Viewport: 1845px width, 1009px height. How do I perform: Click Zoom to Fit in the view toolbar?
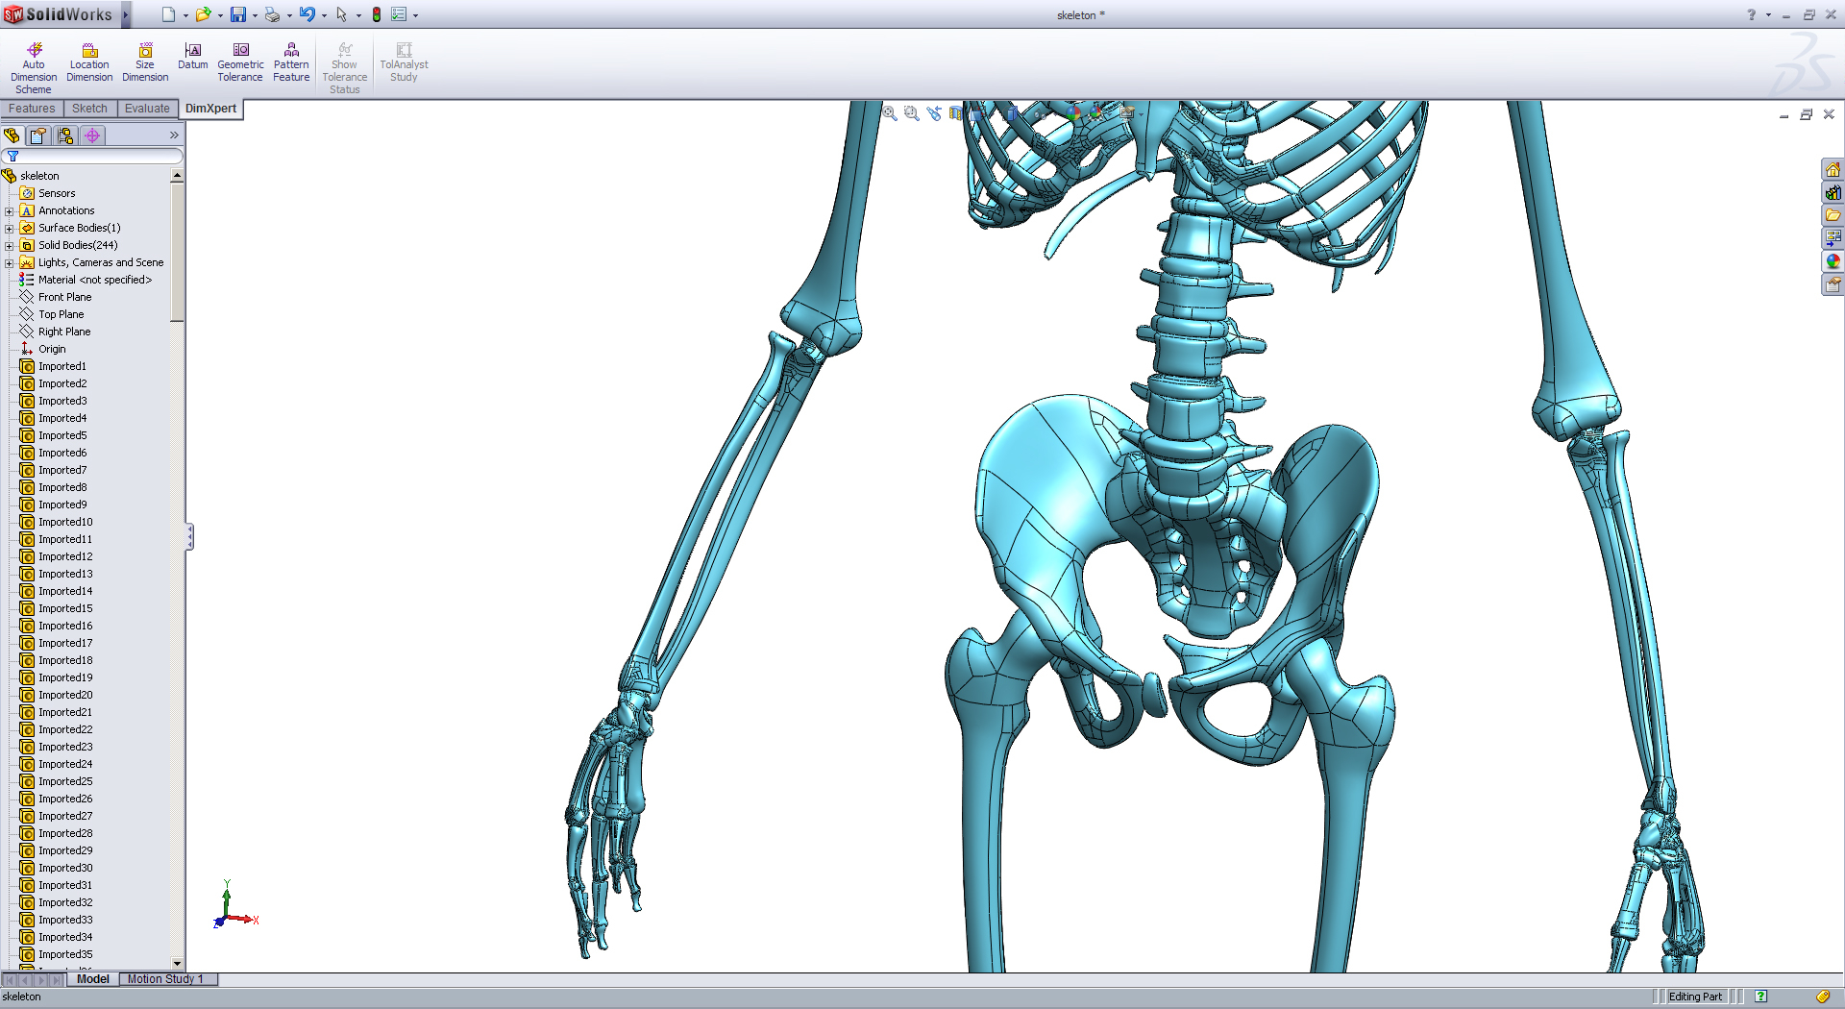[x=889, y=113]
